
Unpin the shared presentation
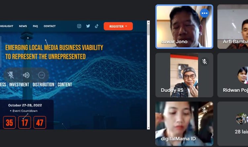tap(11, 75)
